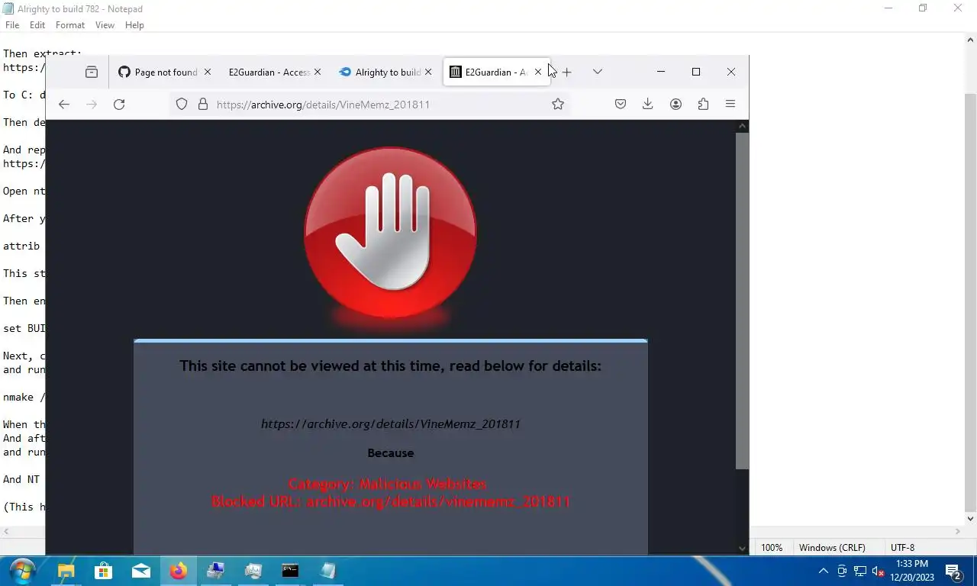Switch to the first E2Guardian - Access tab

[x=269, y=72]
